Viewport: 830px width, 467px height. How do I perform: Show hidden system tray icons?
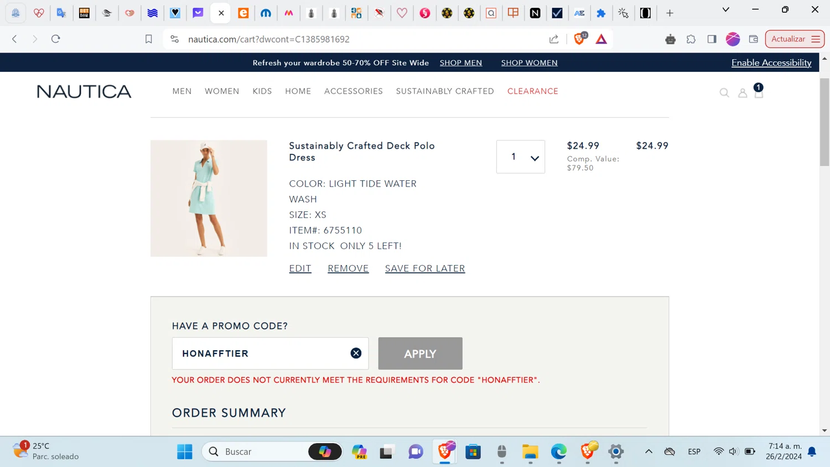point(649,452)
